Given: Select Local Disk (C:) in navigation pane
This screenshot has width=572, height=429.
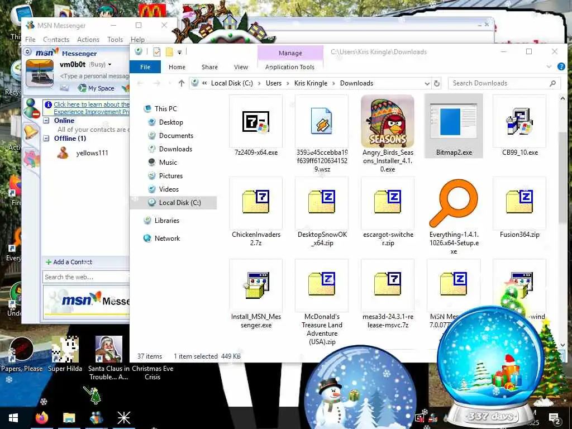Looking at the screenshot, I should coord(174,202).
